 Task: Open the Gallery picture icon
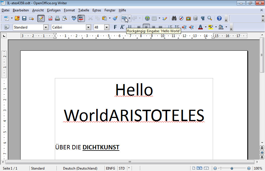click(x=188, y=18)
